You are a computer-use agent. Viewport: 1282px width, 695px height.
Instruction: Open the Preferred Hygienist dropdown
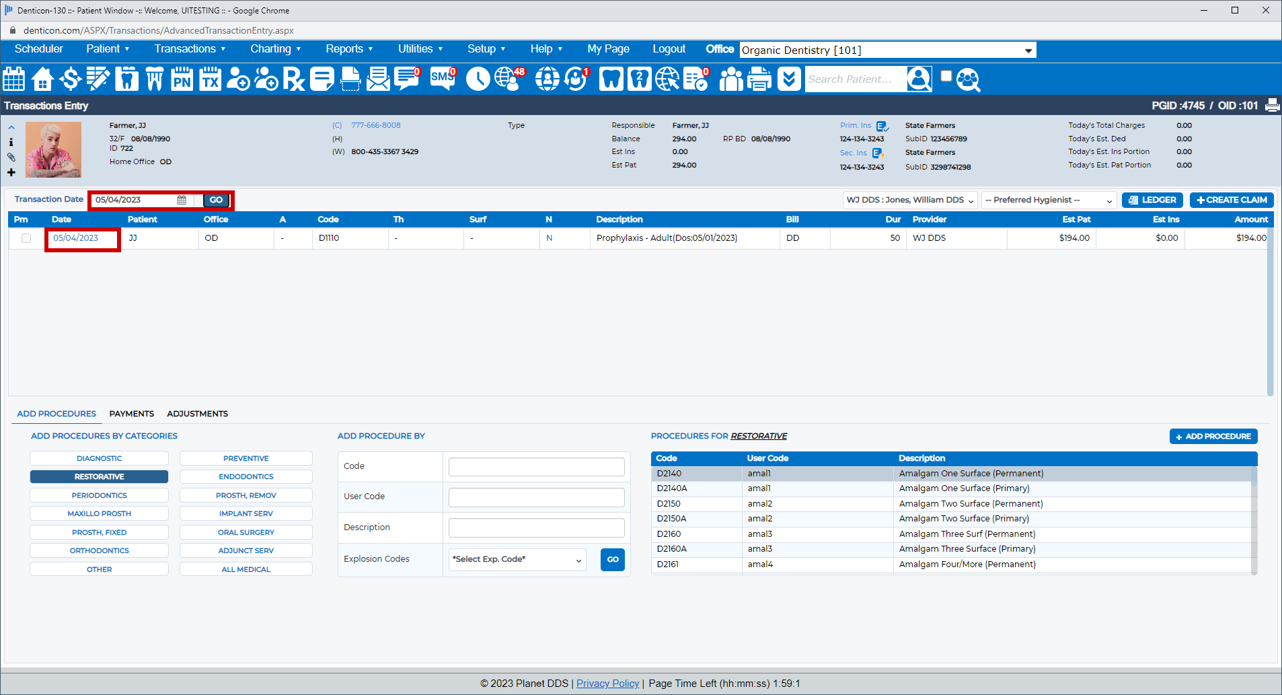(1048, 200)
